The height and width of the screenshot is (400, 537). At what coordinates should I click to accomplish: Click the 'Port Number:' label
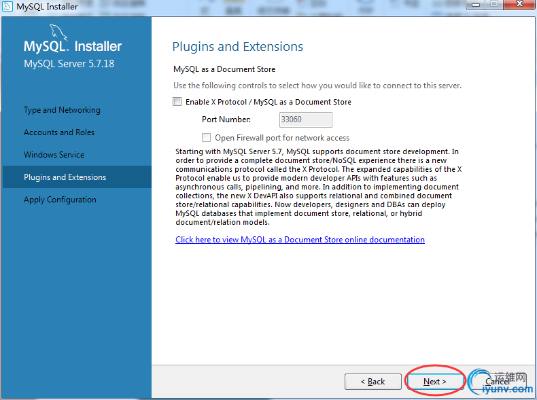coord(226,120)
